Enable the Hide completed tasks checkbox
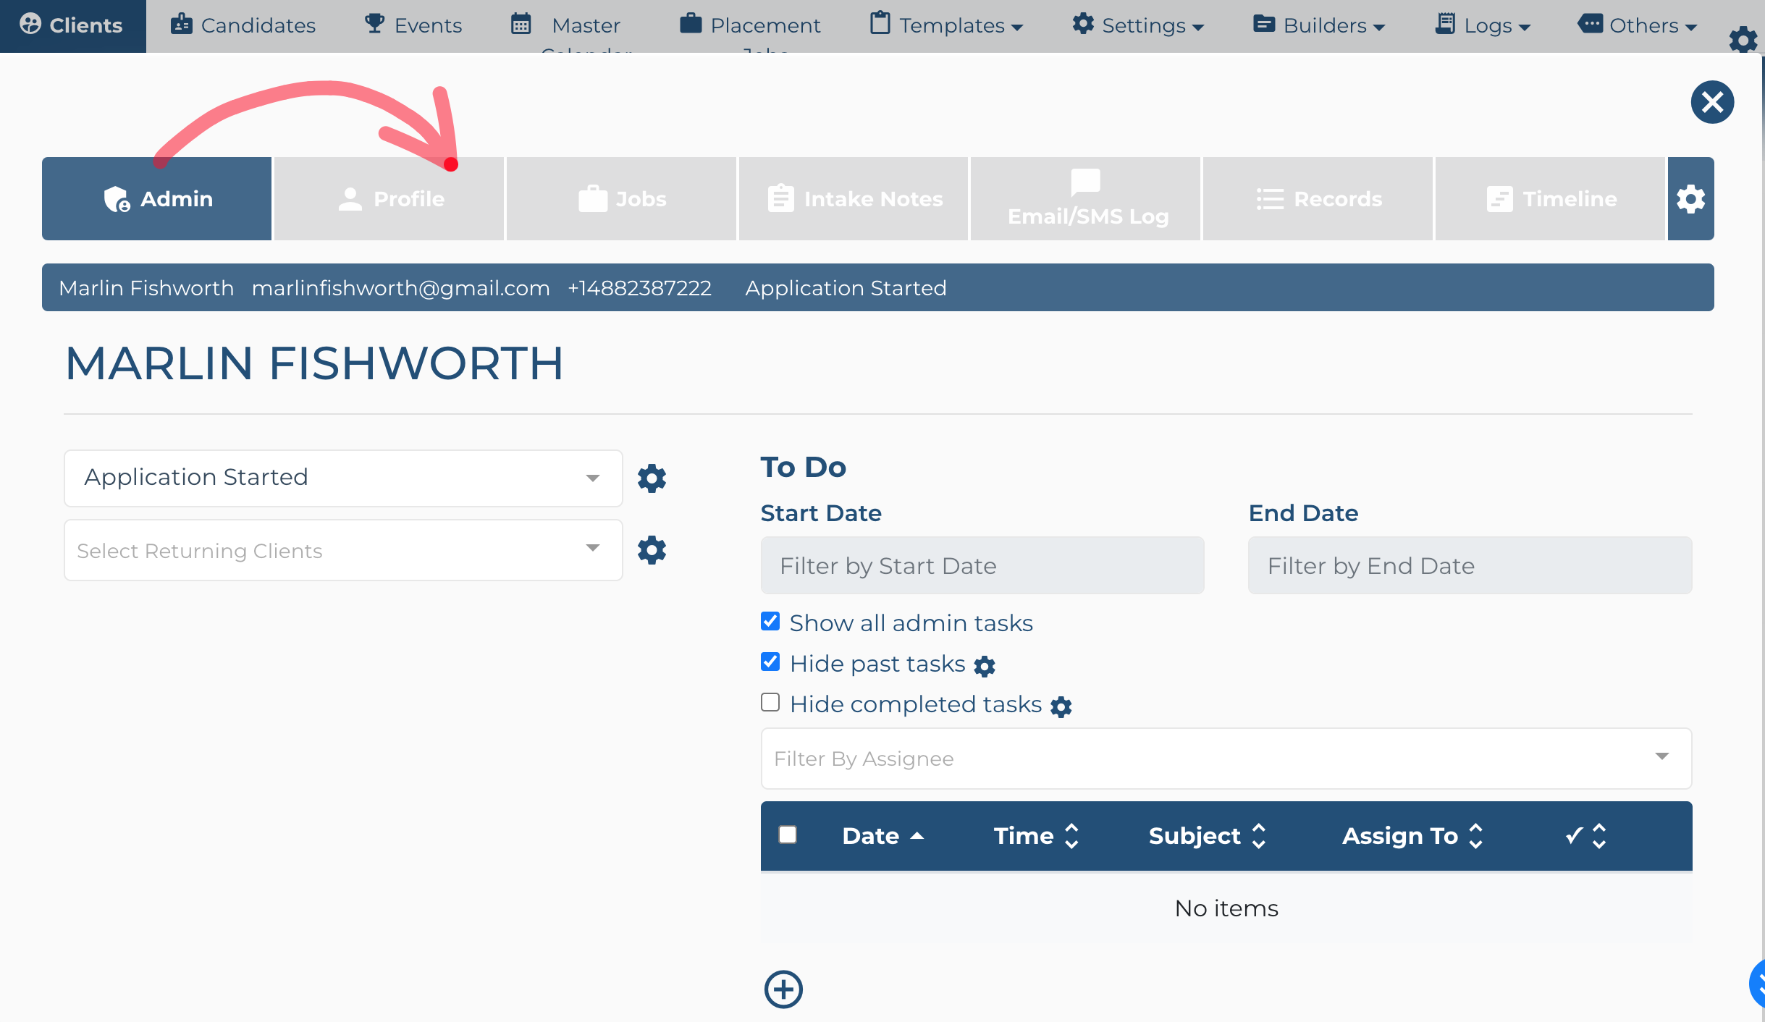1765x1022 pixels. point(770,703)
